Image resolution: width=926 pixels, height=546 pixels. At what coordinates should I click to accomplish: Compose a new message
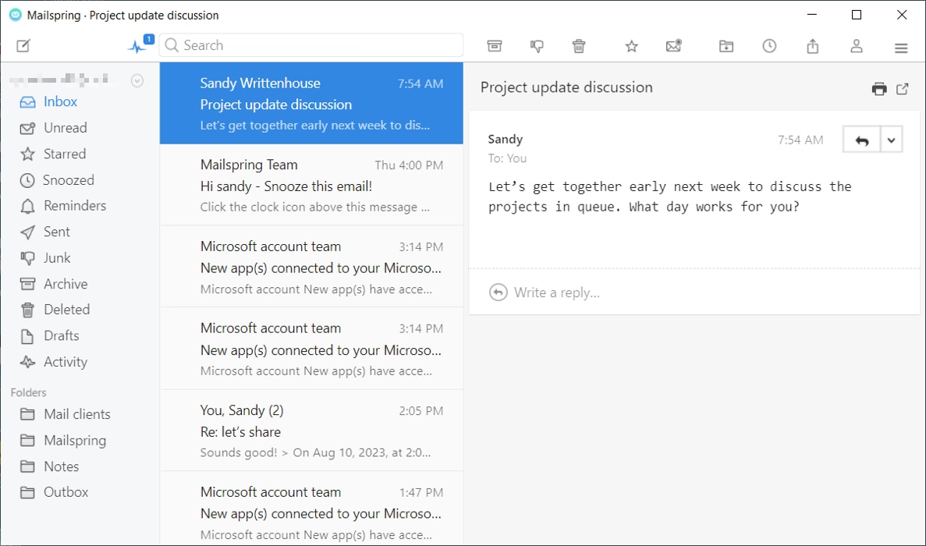(23, 45)
